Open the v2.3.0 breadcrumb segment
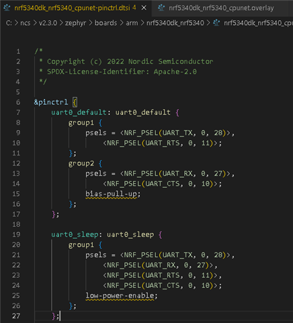Image resolution: width=293 pixels, height=323 pixels. coord(48,23)
